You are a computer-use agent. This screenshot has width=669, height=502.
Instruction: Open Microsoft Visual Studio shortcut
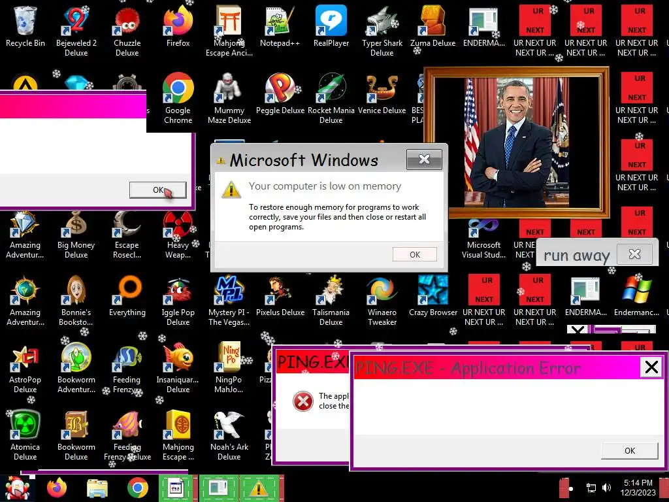pyautogui.click(x=483, y=239)
